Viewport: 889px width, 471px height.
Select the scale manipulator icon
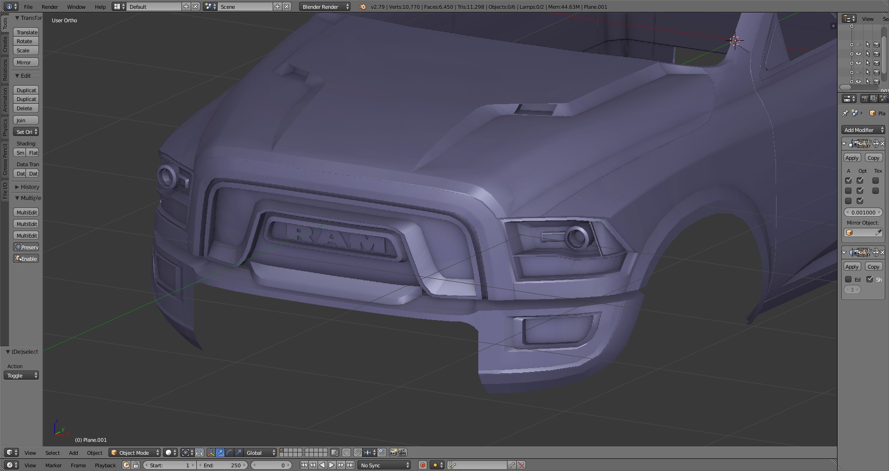[238, 452]
